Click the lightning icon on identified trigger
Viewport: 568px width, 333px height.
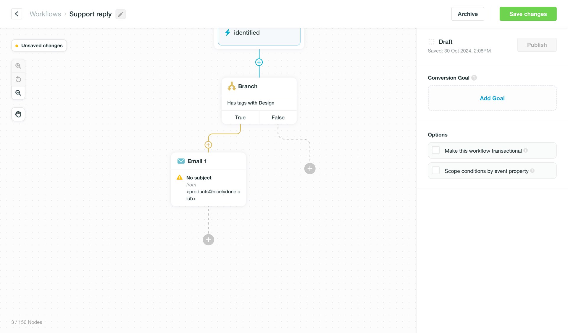point(228,32)
